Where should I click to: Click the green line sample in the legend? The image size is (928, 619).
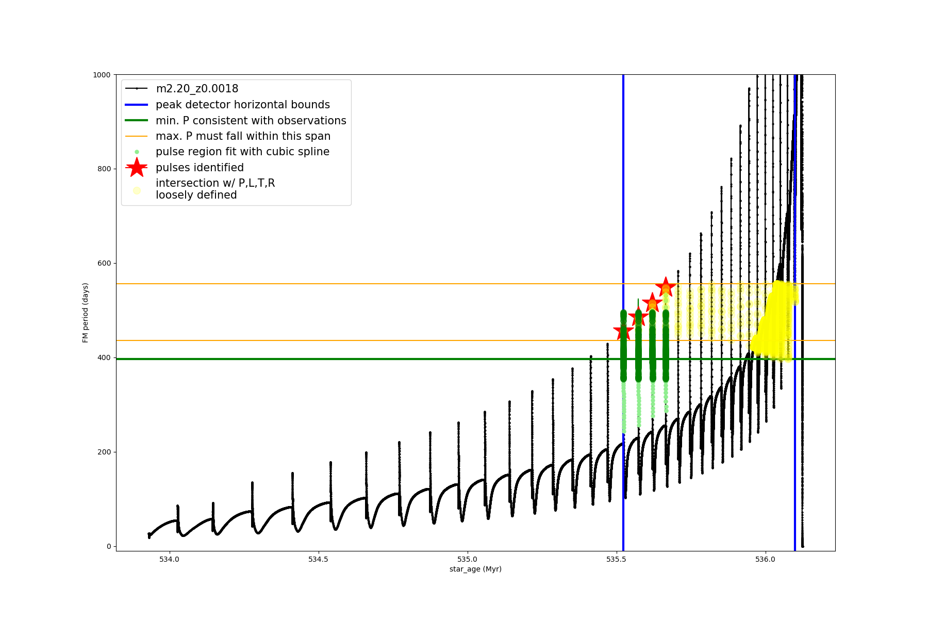point(137,121)
